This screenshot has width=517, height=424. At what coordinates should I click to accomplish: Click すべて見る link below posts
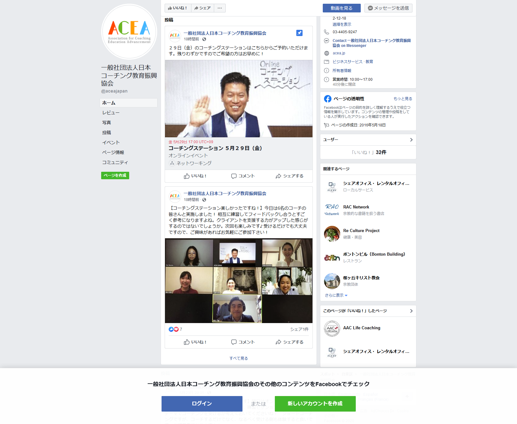coord(239,358)
